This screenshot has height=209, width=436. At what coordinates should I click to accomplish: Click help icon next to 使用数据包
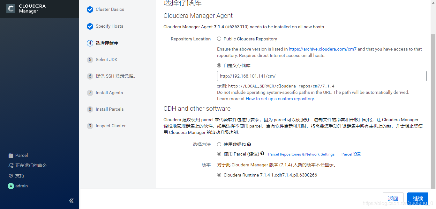(x=249, y=144)
